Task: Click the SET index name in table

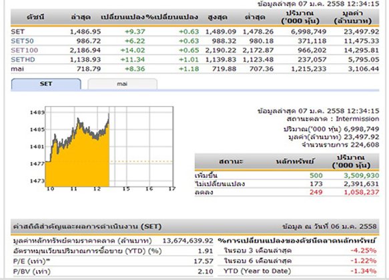Action: pos(17,32)
